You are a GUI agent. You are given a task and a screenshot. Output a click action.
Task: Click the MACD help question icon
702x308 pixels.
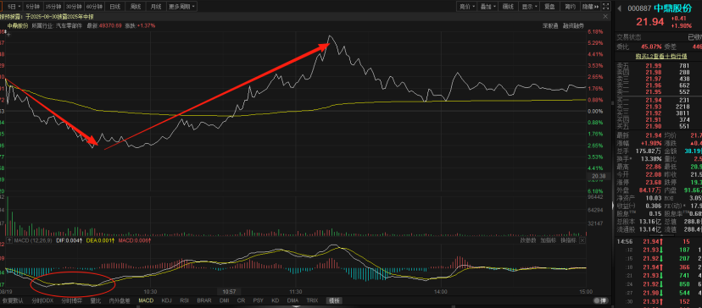point(8,240)
